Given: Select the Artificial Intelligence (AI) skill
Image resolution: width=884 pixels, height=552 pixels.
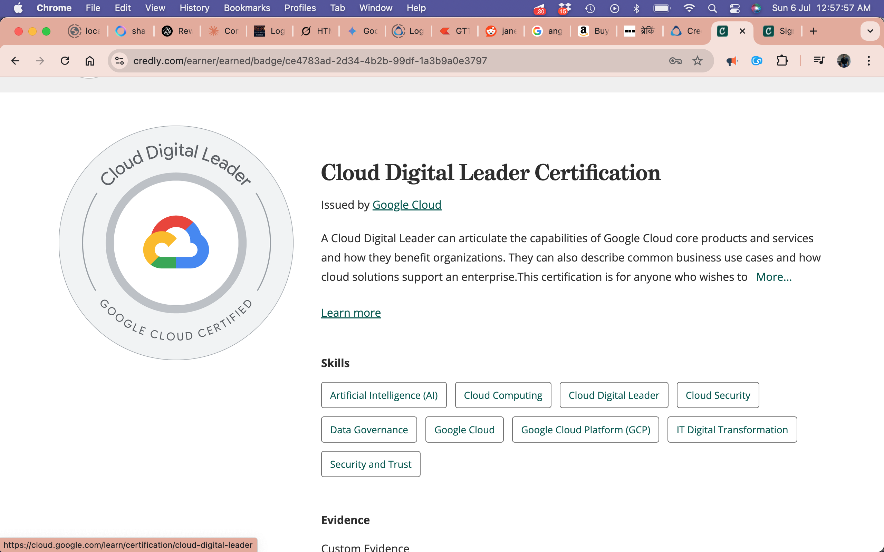Looking at the screenshot, I should point(384,395).
